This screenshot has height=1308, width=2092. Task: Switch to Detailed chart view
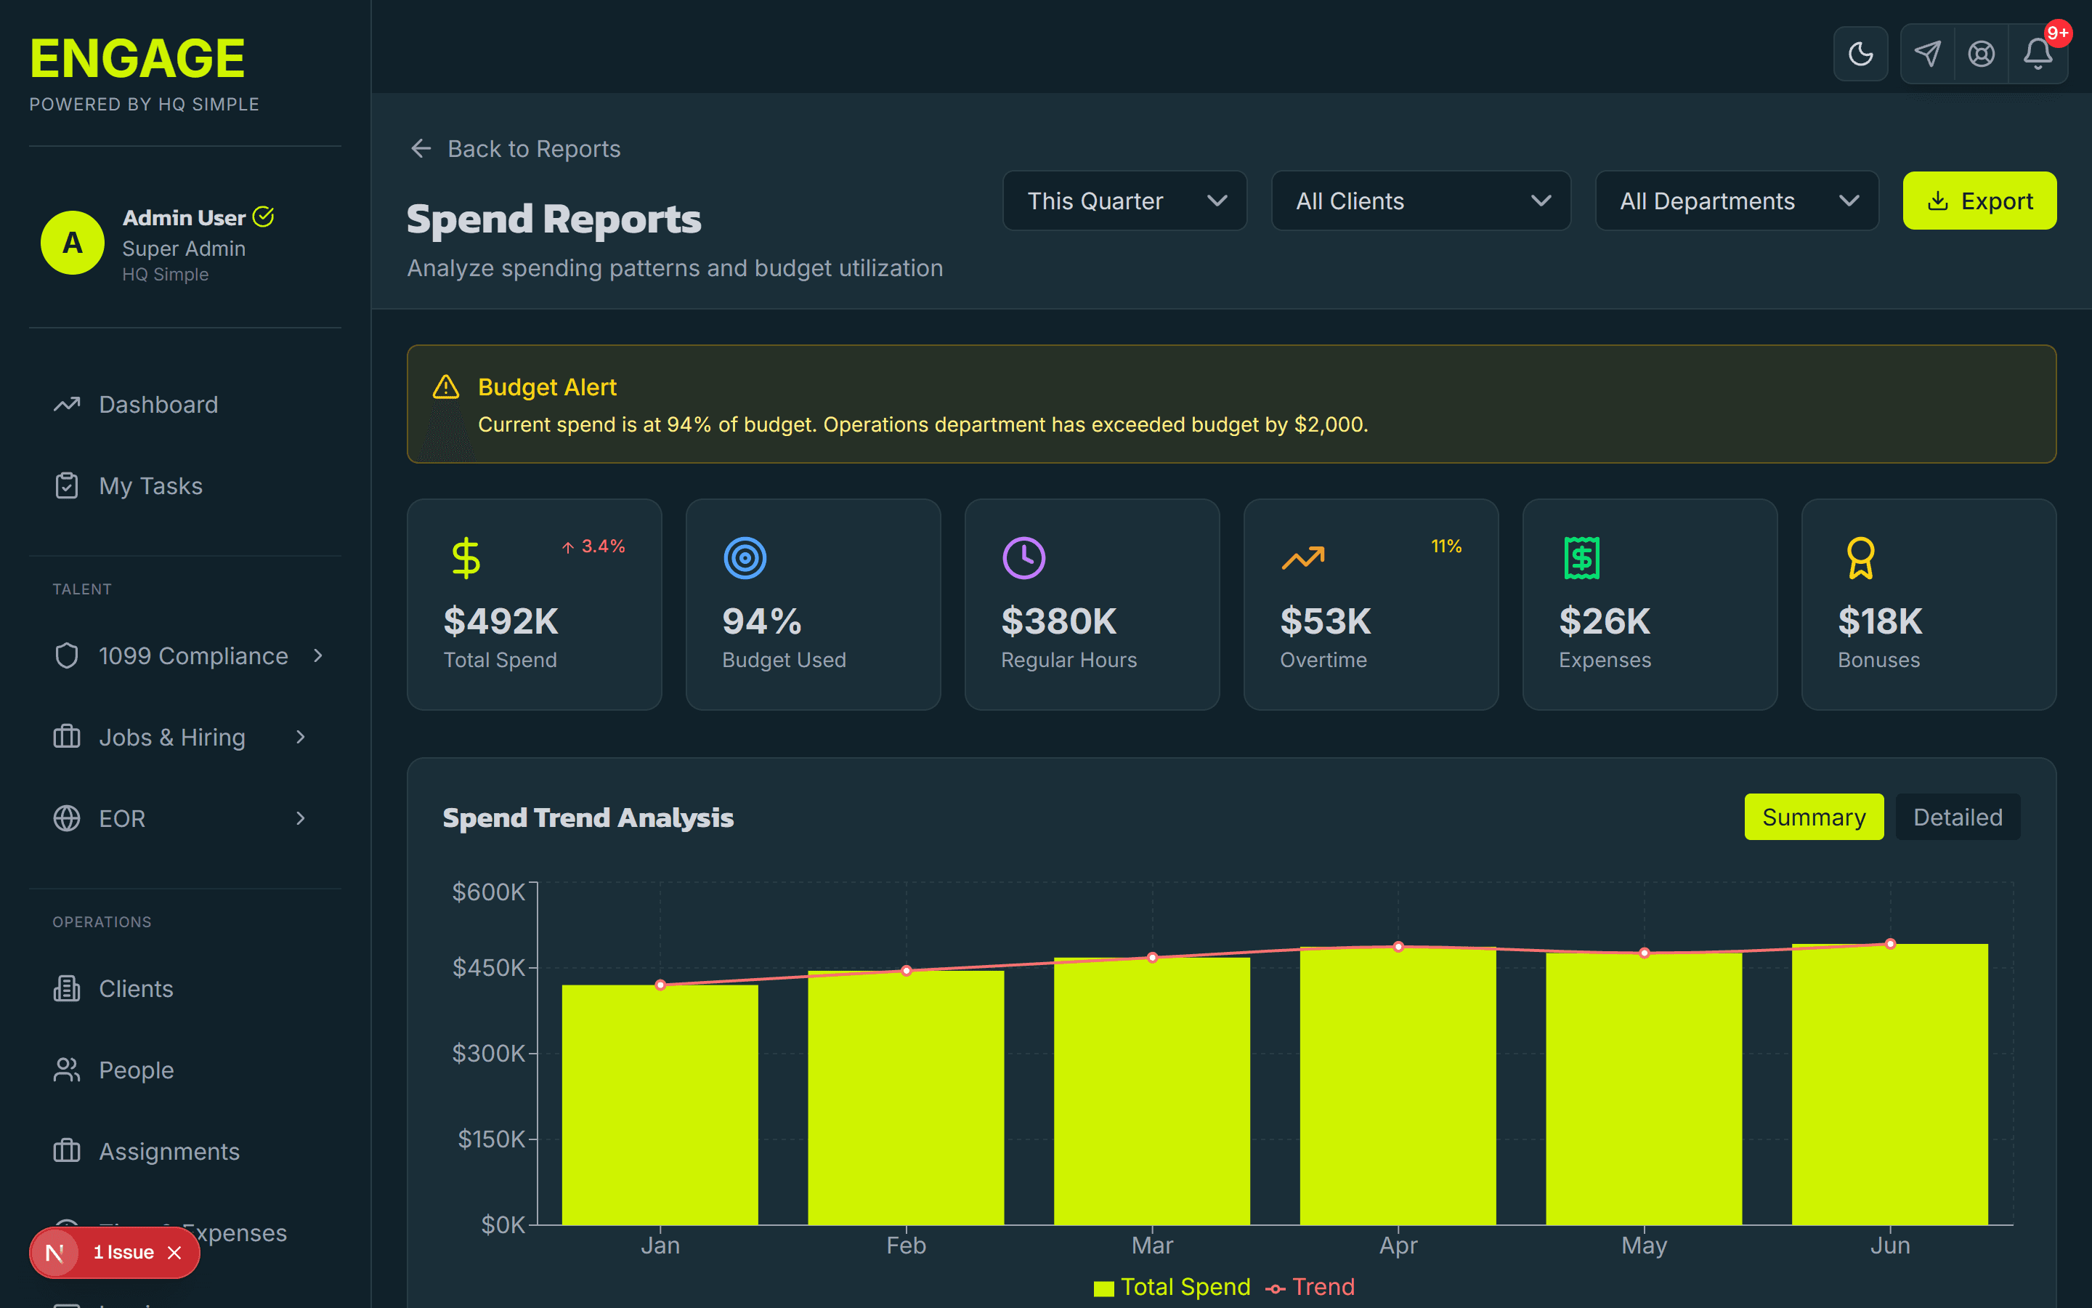click(x=1957, y=817)
